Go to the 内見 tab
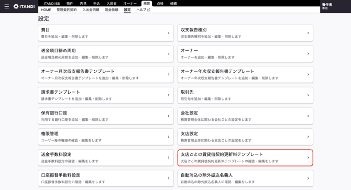Viewport: 351px width, 190px height. (x=83, y=4)
